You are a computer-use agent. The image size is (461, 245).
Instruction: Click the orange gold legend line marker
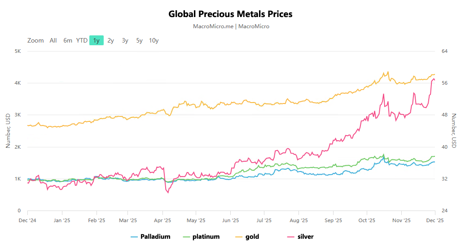(x=238, y=236)
